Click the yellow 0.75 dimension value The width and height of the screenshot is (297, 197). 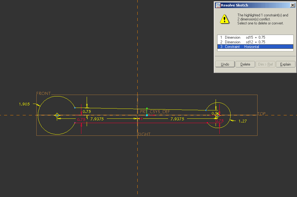pos(87,111)
